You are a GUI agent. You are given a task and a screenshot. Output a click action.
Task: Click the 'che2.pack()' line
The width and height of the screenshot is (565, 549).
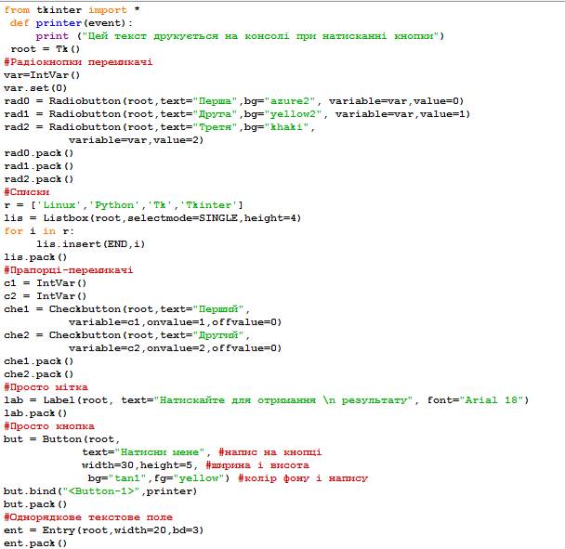[38, 374]
